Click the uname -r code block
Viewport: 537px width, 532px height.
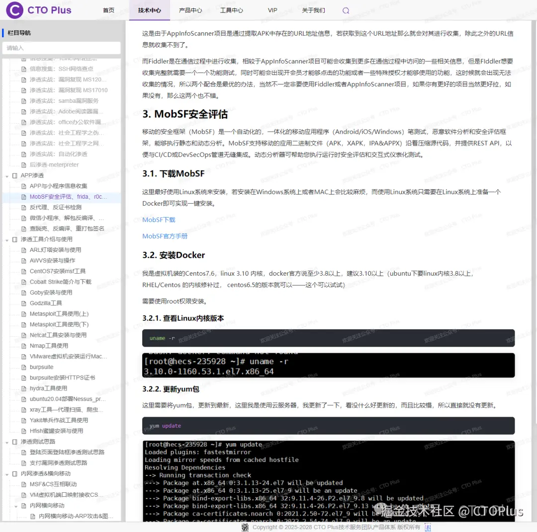click(328, 338)
